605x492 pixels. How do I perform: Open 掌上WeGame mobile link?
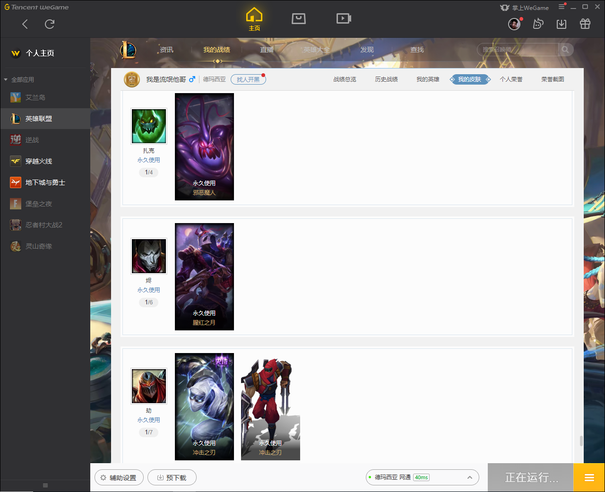tap(525, 8)
